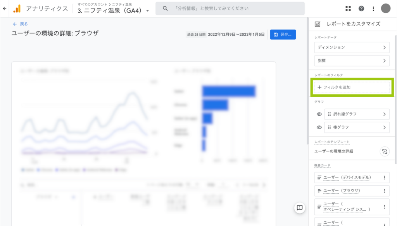This screenshot has height=226, width=397.
Task: Click the Analytics logo icon
Action: (17, 9)
